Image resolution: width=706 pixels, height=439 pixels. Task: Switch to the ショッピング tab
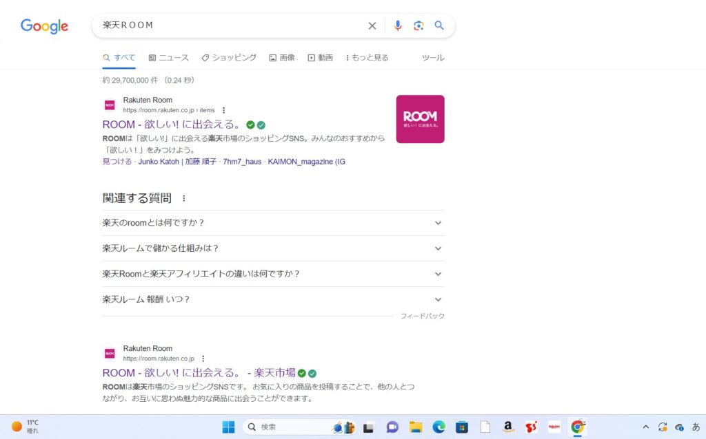[x=229, y=58]
